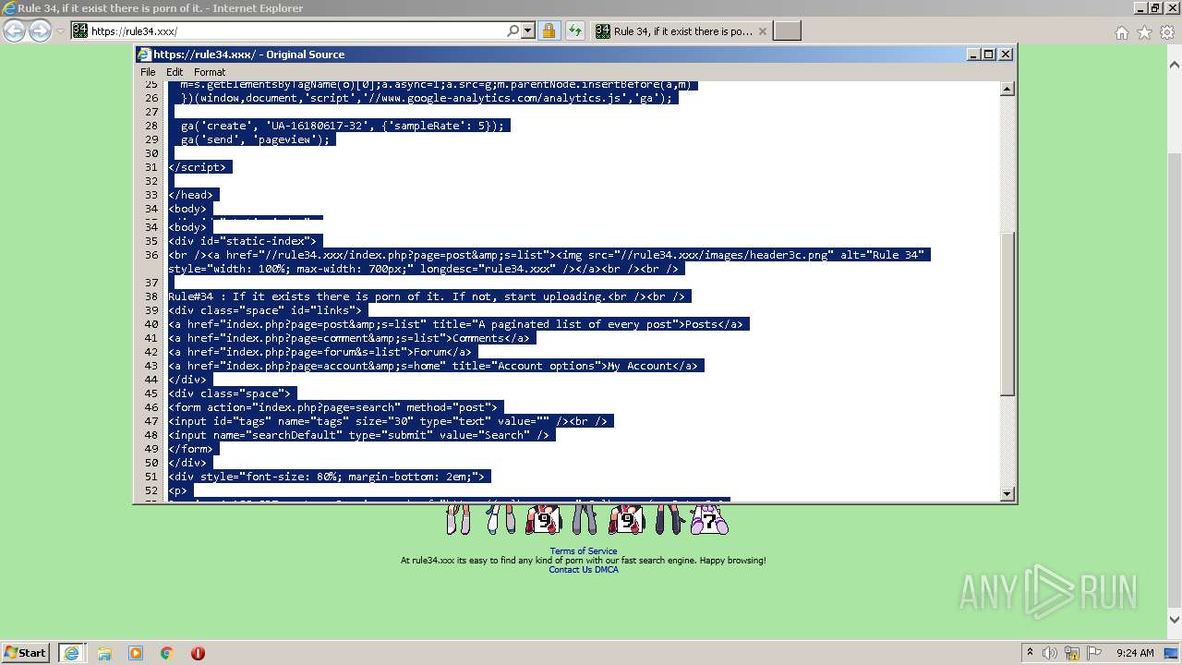Open Google Chrome from the taskbar

point(166,653)
